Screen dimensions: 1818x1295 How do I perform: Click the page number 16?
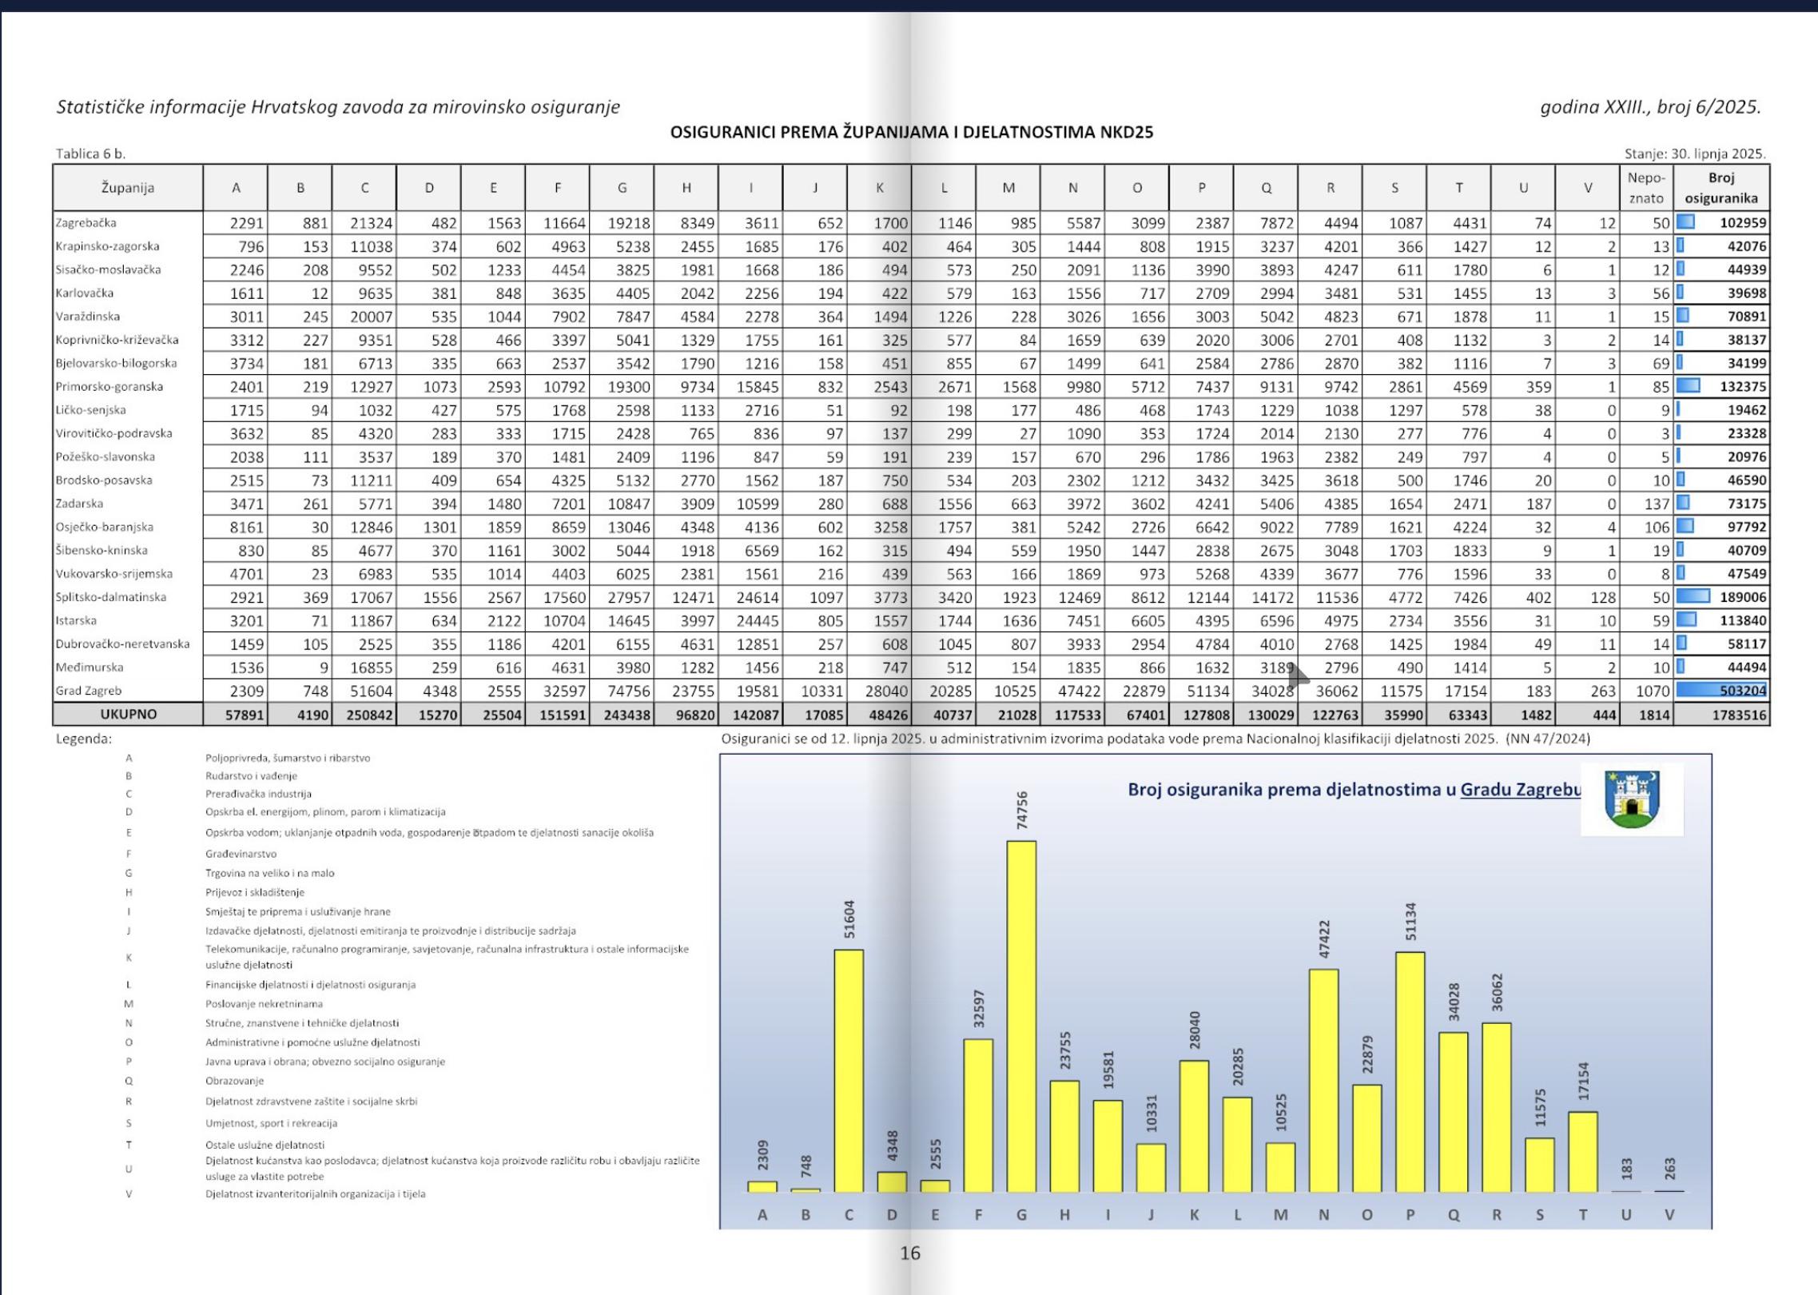pos(910,1253)
